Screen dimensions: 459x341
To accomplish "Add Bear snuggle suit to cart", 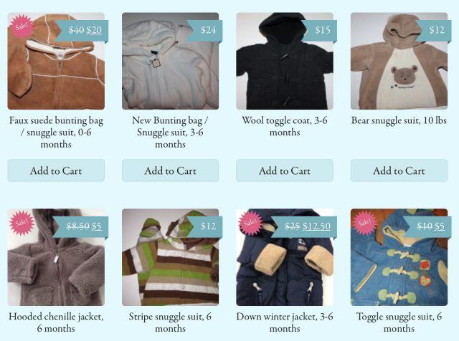I will pyautogui.click(x=399, y=170).
